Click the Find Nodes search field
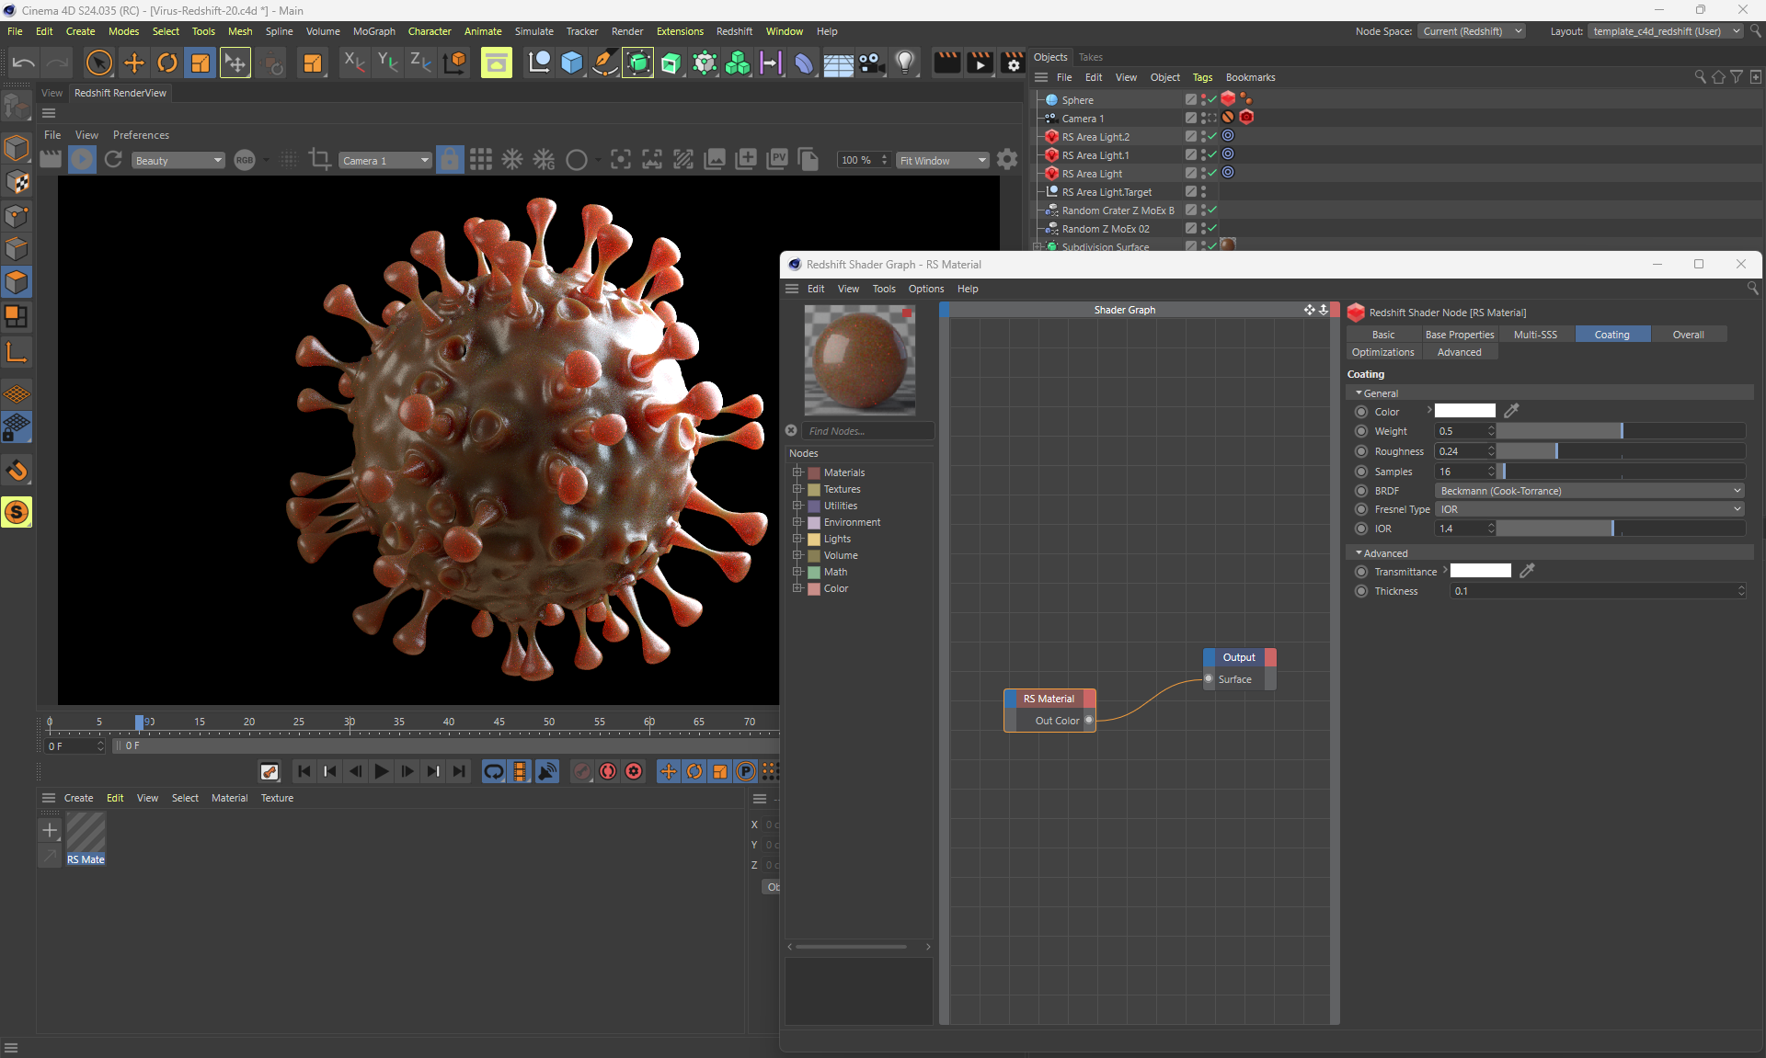The width and height of the screenshot is (1766, 1058). (867, 431)
